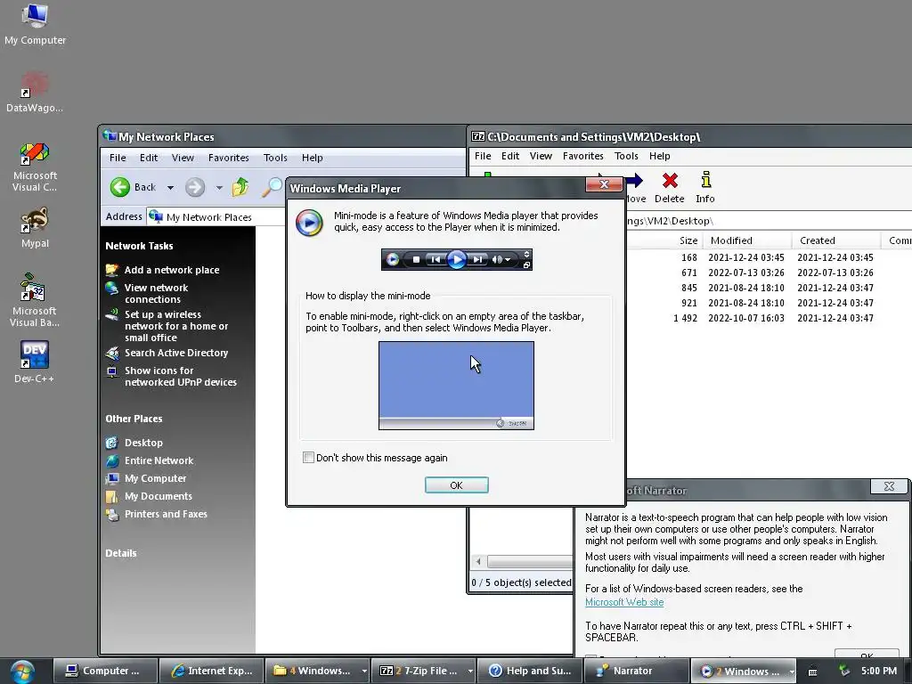The image size is (912, 684).
Task: Open the View menu in 7-Zip
Action: [x=541, y=156]
